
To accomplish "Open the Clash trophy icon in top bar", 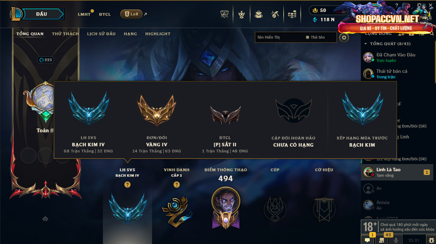I will pos(225,14).
